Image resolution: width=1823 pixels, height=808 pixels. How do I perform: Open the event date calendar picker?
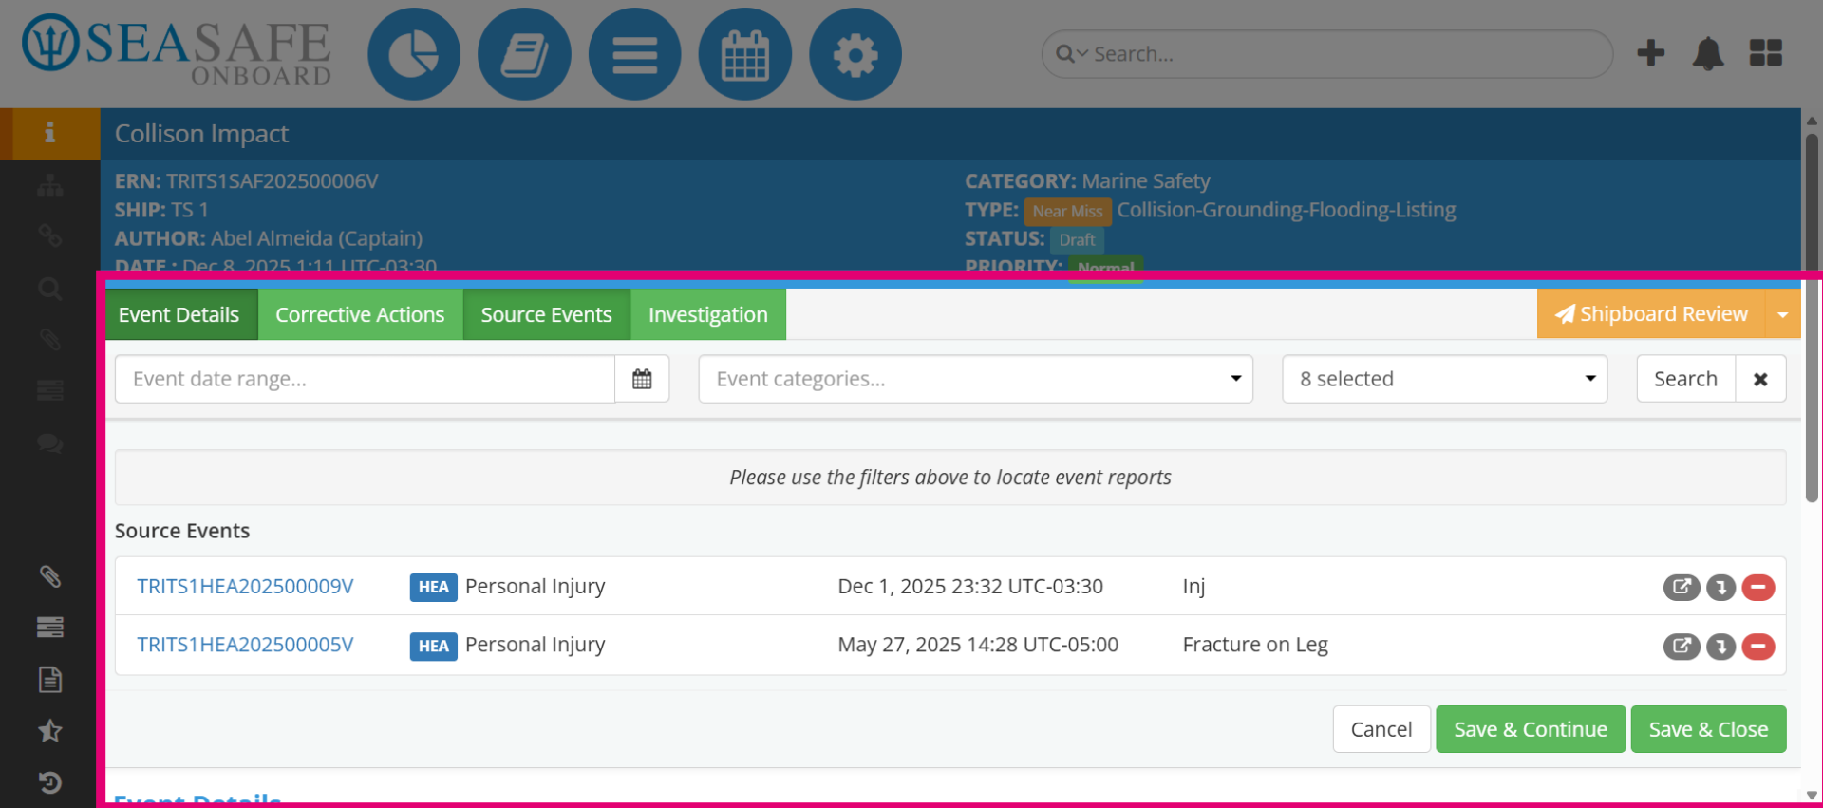coord(642,379)
